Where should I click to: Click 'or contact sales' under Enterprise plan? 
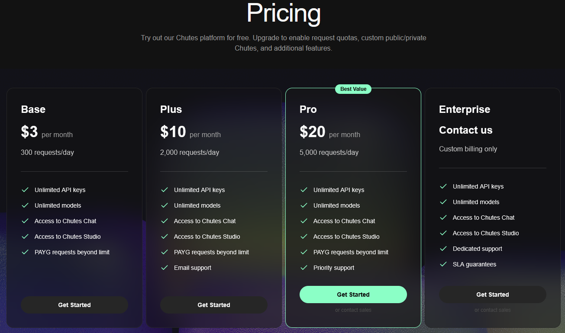492,310
